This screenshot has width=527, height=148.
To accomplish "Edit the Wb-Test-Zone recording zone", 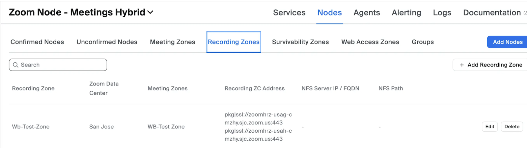I will pyautogui.click(x=489, y=127).
